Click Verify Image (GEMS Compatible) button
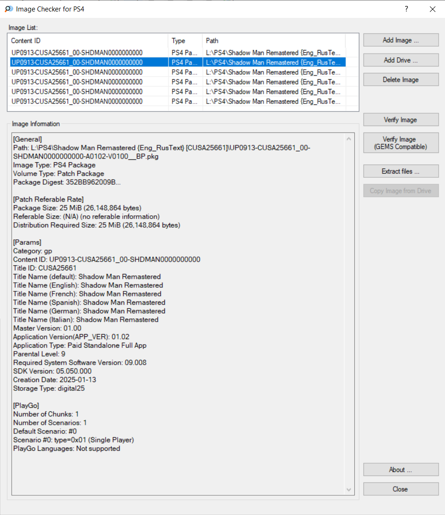 tap(401, 143)
